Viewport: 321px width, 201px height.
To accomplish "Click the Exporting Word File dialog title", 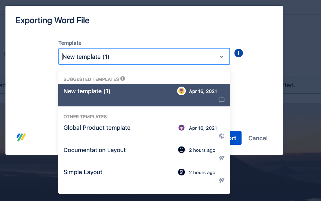I will [53, 21].
